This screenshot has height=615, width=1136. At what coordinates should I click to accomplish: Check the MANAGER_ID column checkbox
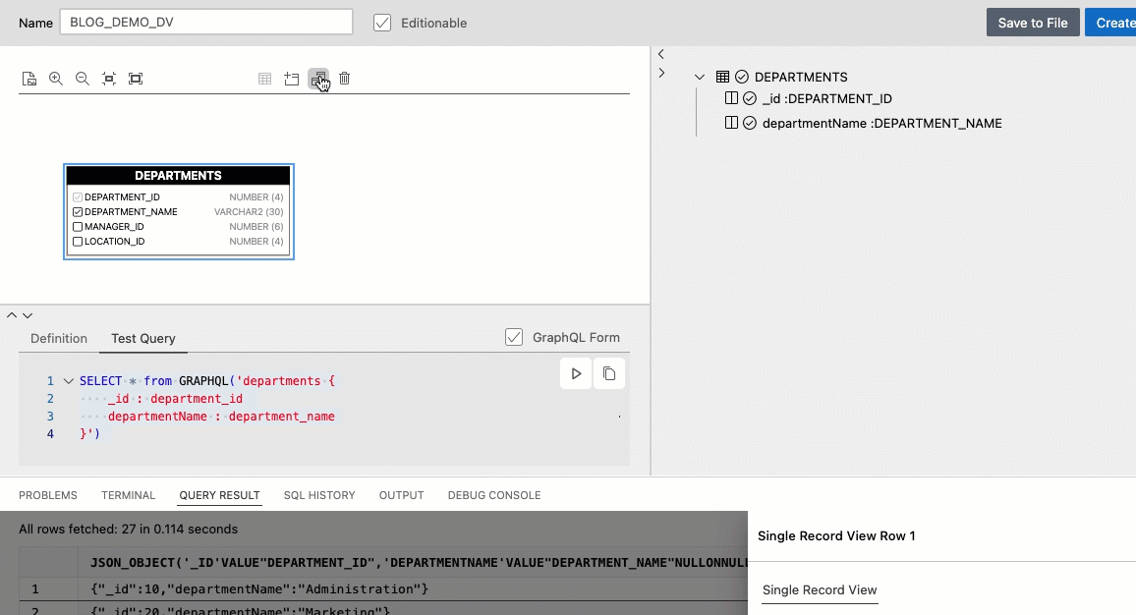coord(78,227)
